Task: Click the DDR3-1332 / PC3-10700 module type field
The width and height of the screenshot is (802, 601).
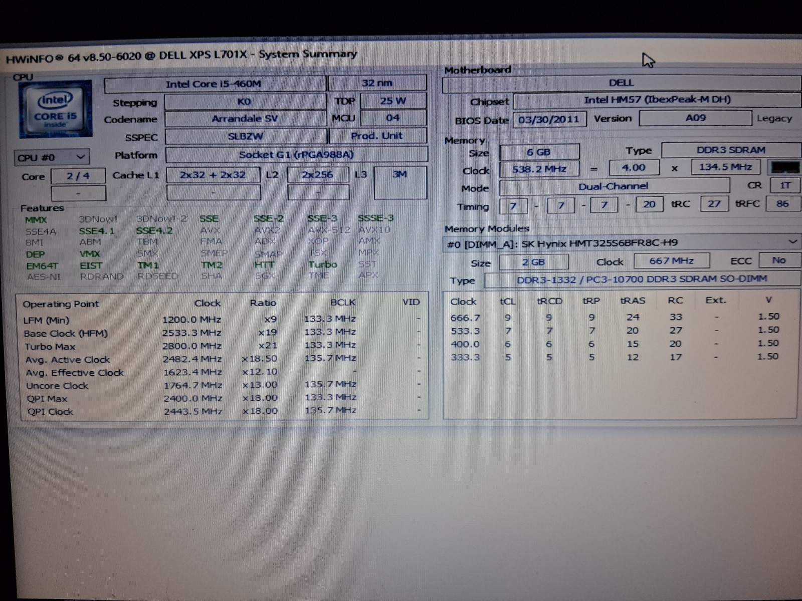Action: click(642, 279)
